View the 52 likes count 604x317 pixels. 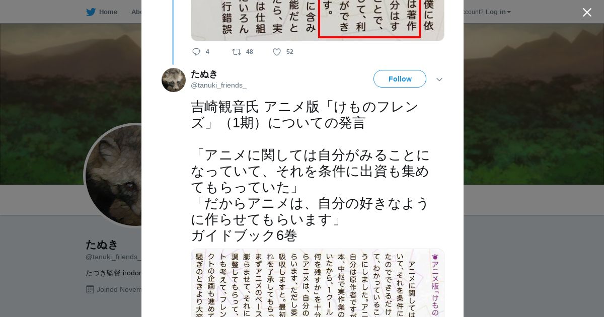tap(289, 52)
